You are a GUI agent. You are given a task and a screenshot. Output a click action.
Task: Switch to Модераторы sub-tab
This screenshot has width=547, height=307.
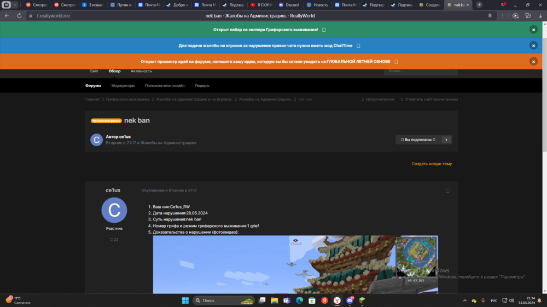coord(123,85)
